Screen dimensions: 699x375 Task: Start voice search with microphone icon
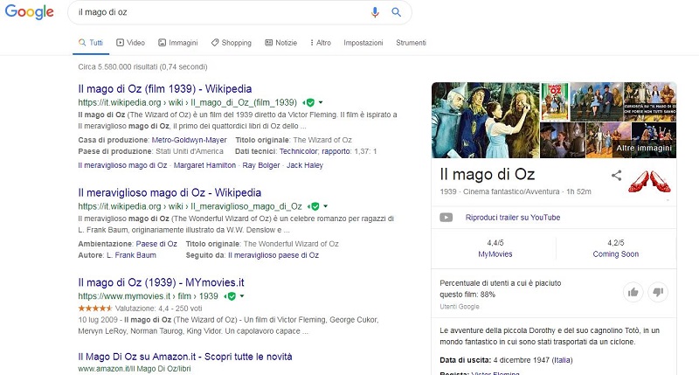pos(375,12)
